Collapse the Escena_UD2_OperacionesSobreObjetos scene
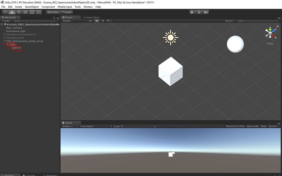Screen dimensions: 282x176 point(2,24)
